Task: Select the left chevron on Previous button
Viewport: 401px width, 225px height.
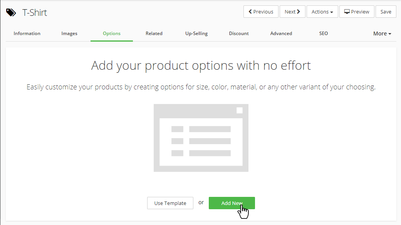Action: pos(251,11)
